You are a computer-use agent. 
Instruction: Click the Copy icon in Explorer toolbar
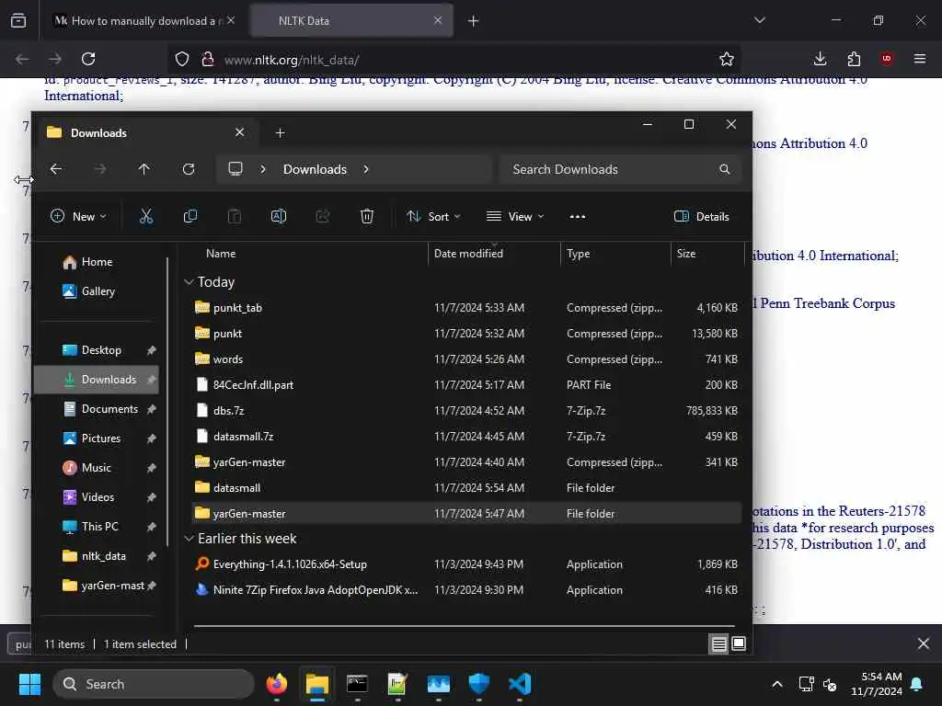(190, 216)
